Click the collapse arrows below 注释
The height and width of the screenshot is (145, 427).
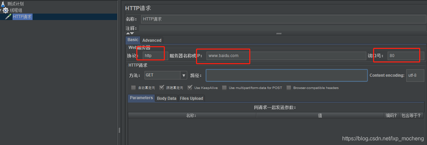click(x=130, y=33)
